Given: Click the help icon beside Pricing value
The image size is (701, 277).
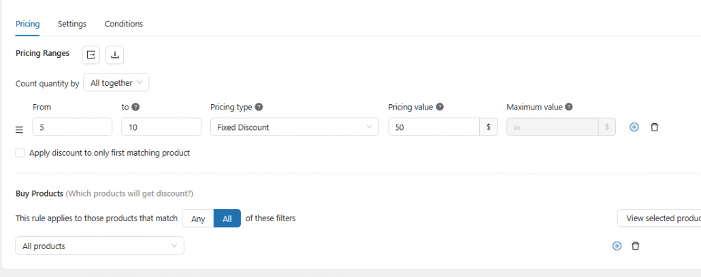Looking at the screenshot, I should 440,108.
